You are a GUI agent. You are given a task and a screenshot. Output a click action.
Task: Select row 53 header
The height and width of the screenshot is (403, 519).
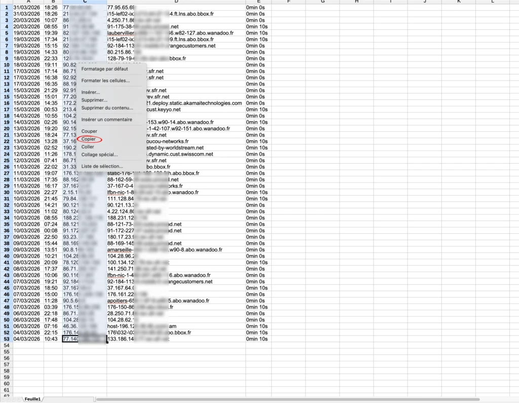6,339
